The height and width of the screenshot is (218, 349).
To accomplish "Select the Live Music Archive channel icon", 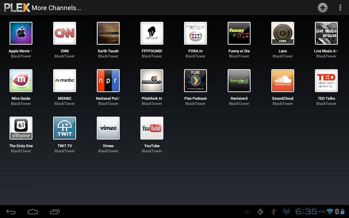I will [326, 33].
